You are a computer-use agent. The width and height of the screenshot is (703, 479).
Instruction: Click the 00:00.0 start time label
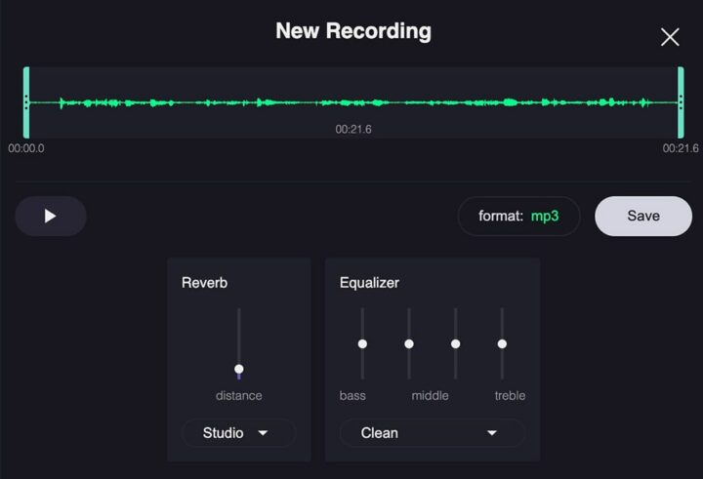pos(26,149)
